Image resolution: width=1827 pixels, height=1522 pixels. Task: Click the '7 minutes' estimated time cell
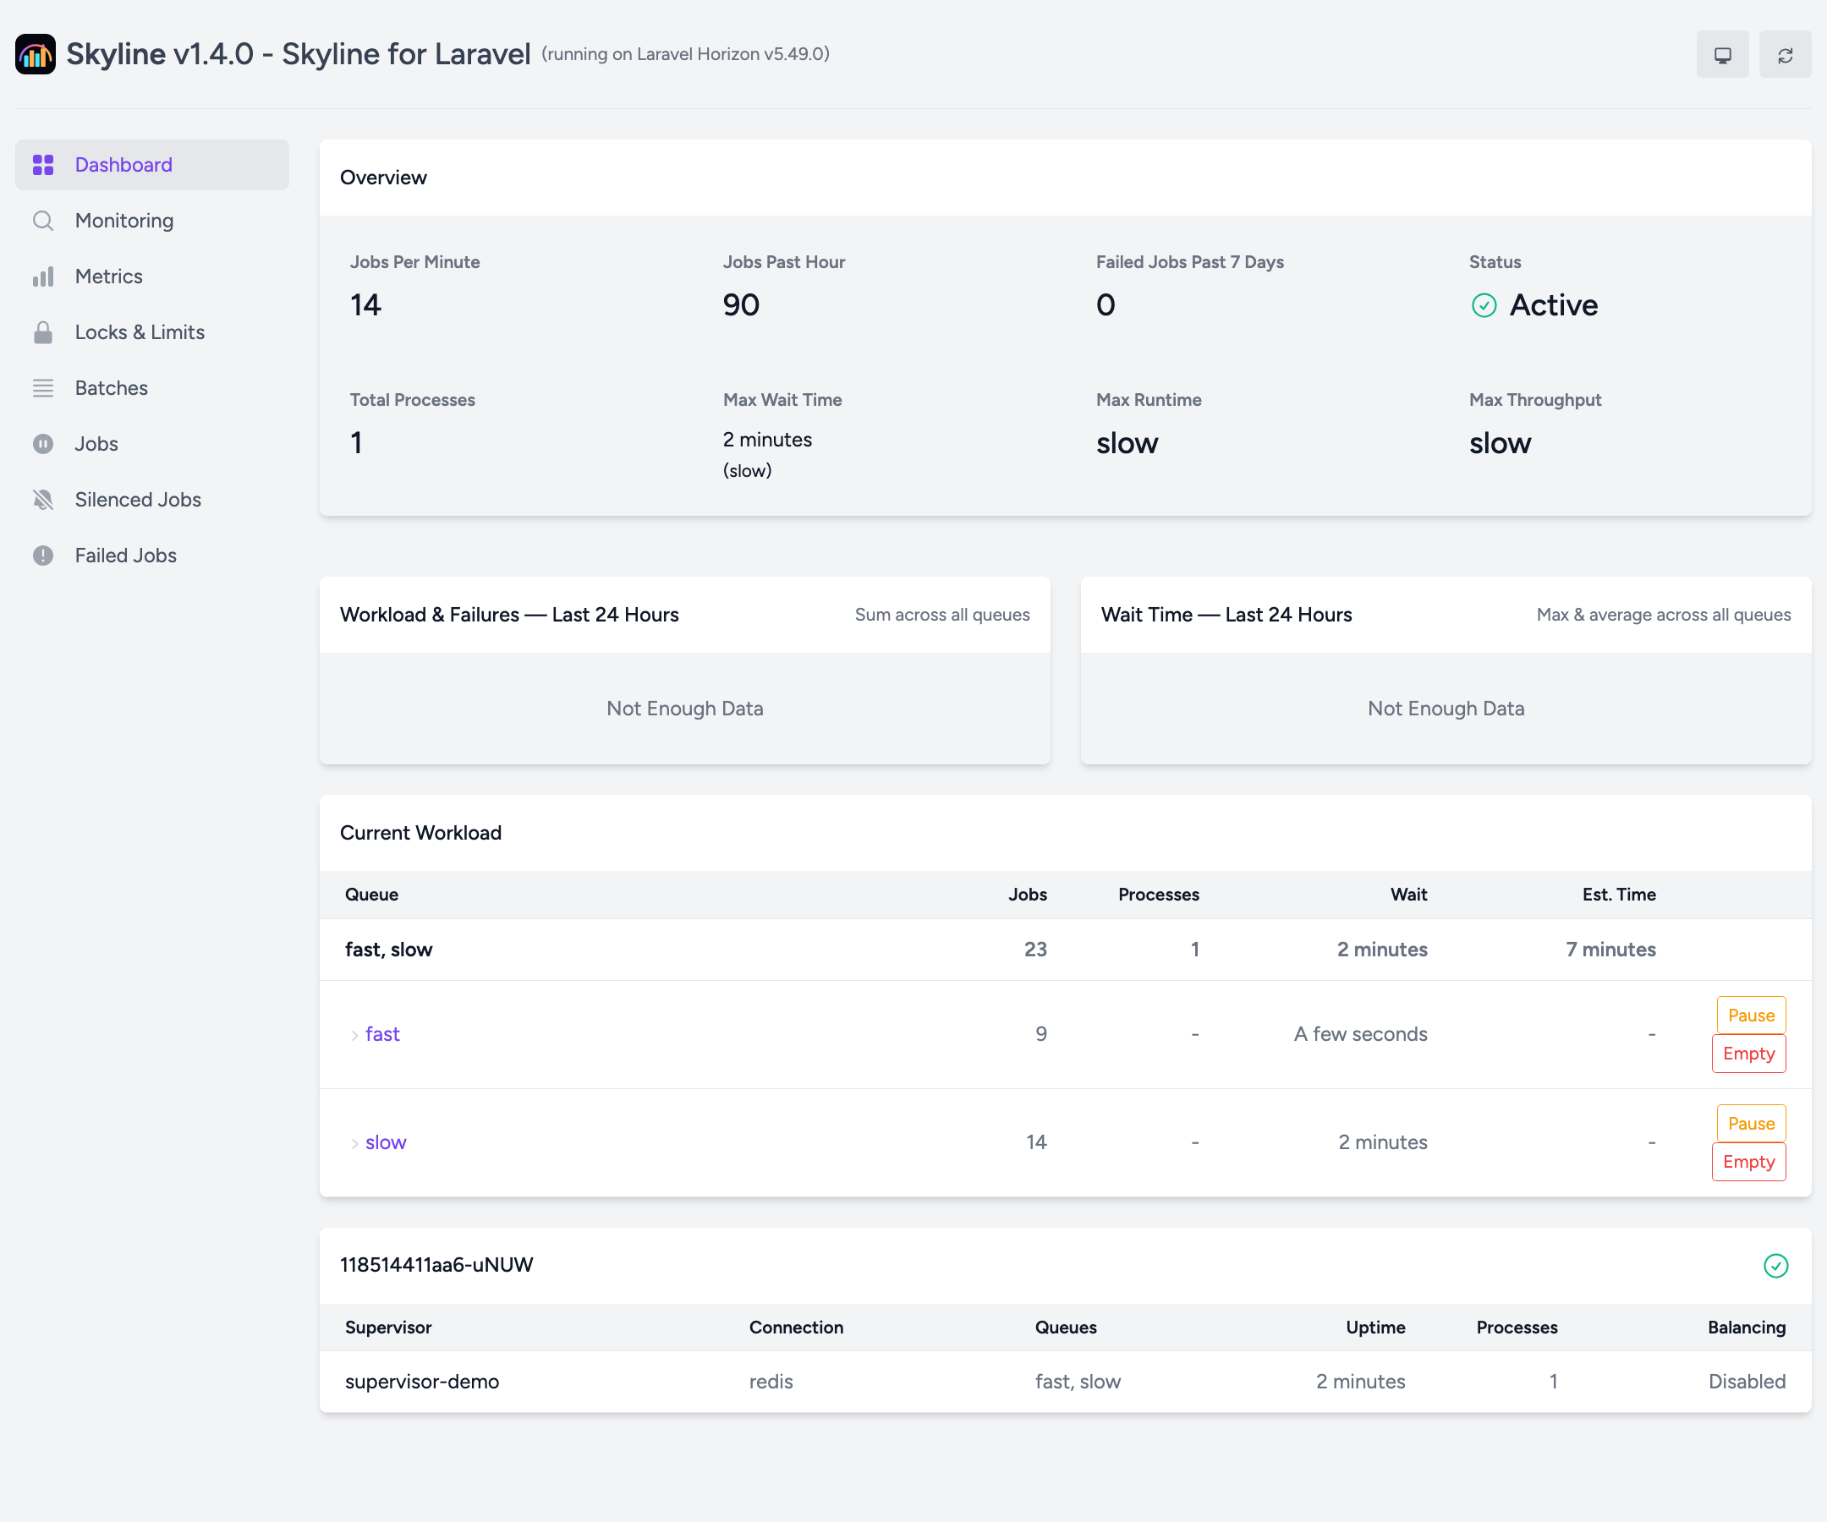(x=1610, y=950)
